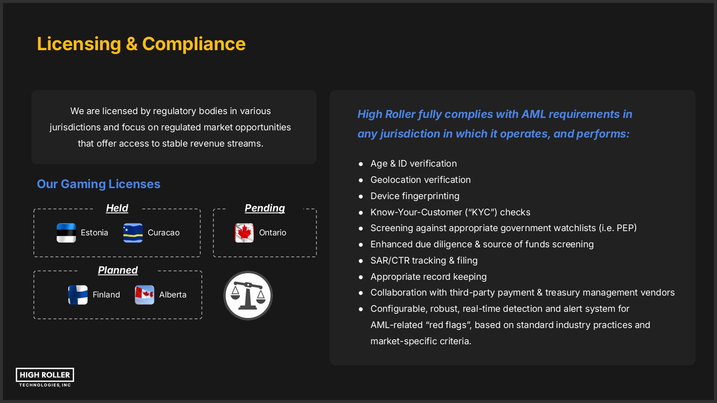Image resolution: width=717 pixels, height=403 pixels.
Task: Select the Age & ID verification bullet
Action: [x=413, y=164]
